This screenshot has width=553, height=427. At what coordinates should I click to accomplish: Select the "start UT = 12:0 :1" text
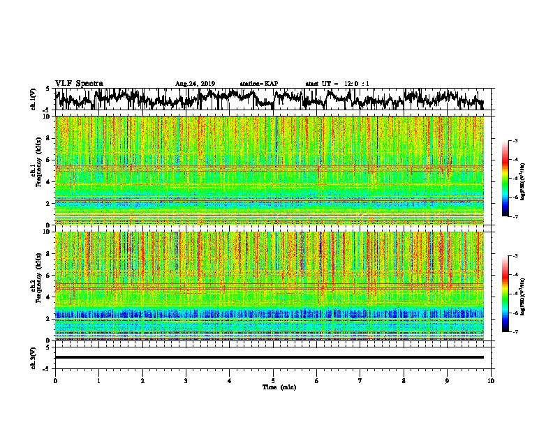[x=337, y=84]
